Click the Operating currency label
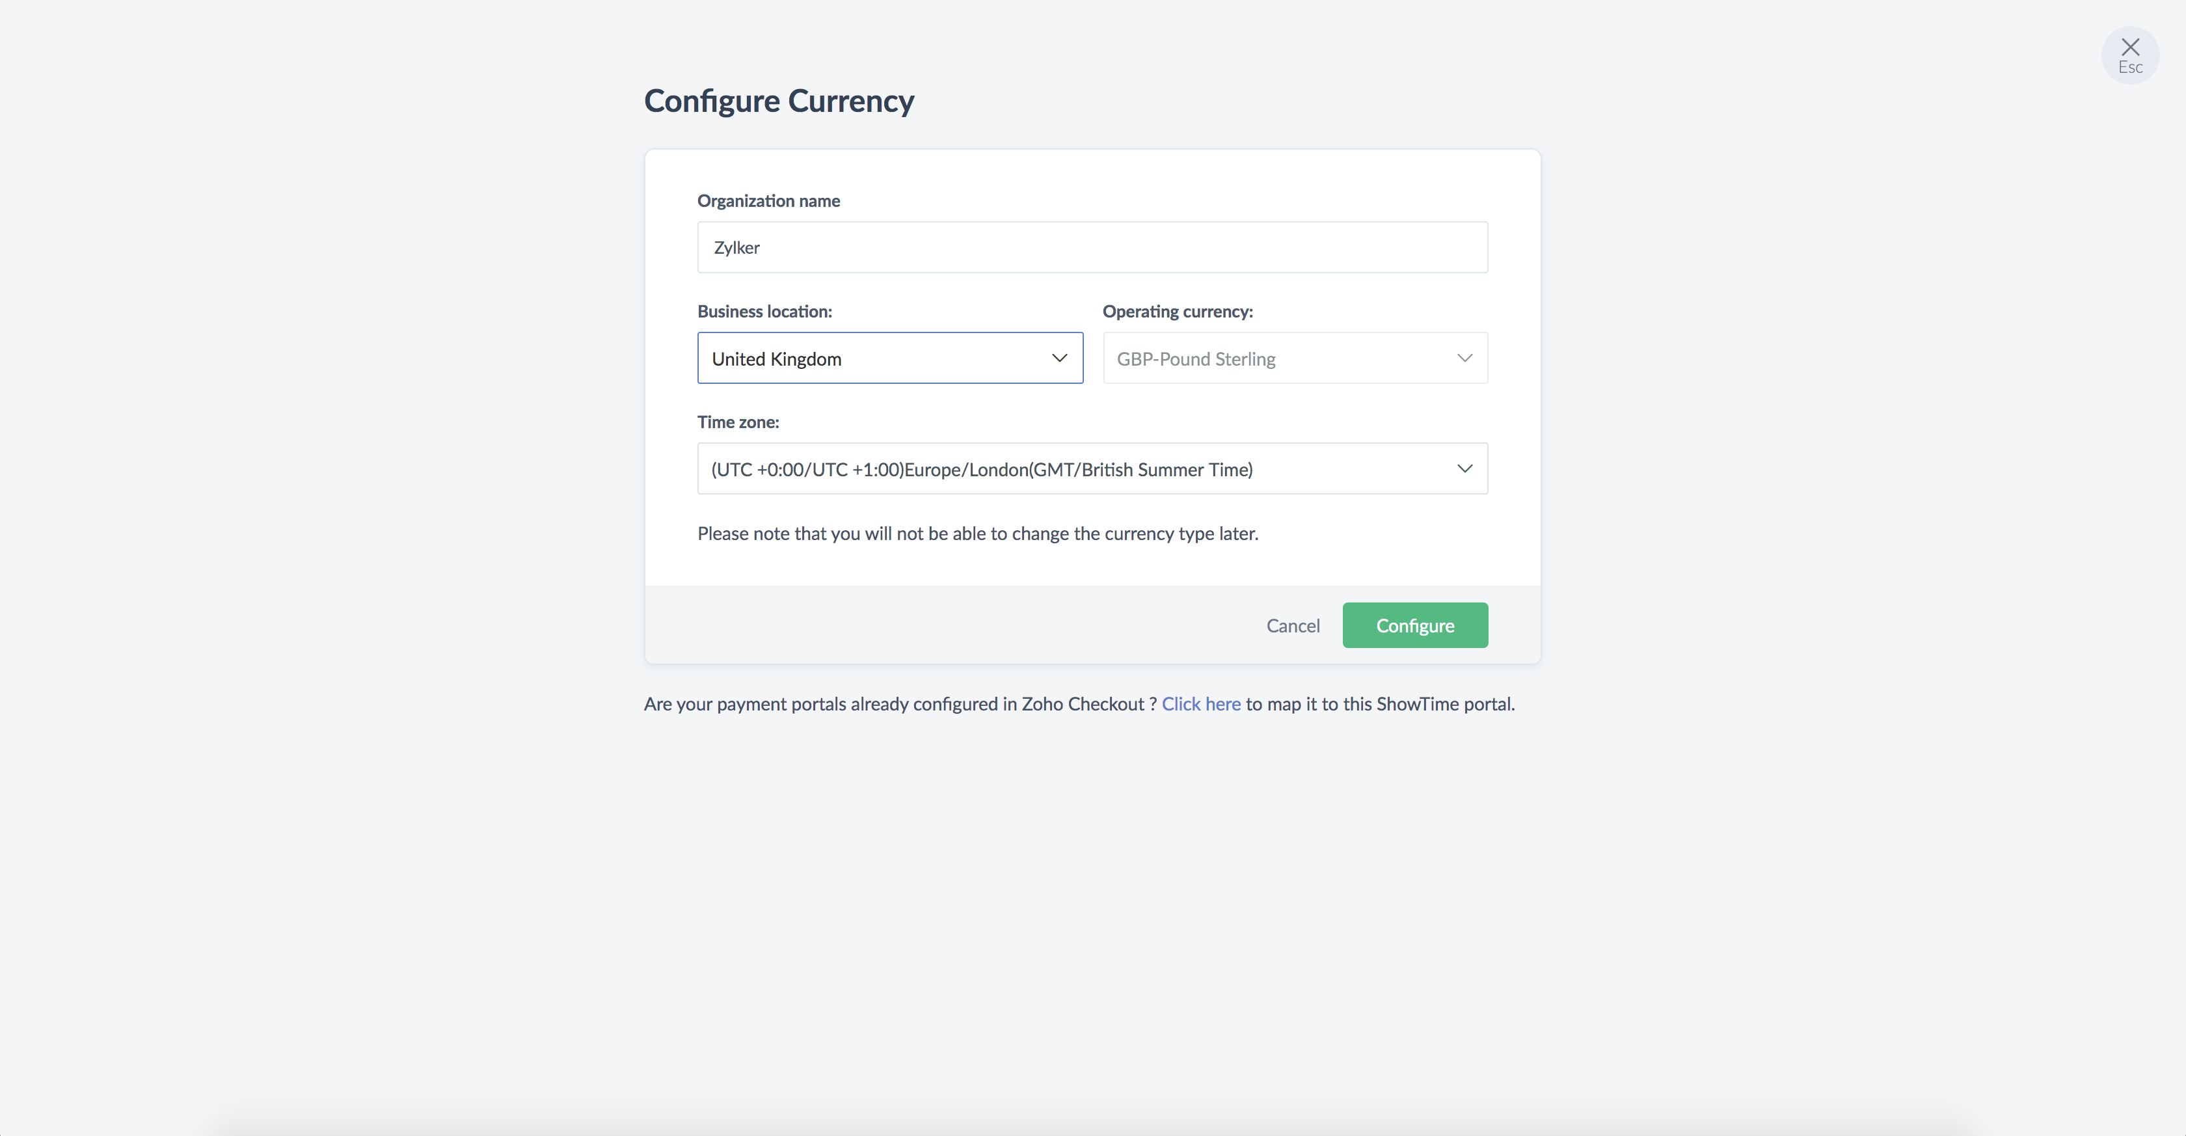Viewport: 2186px width, 1136px height. tap(1177, 312)
